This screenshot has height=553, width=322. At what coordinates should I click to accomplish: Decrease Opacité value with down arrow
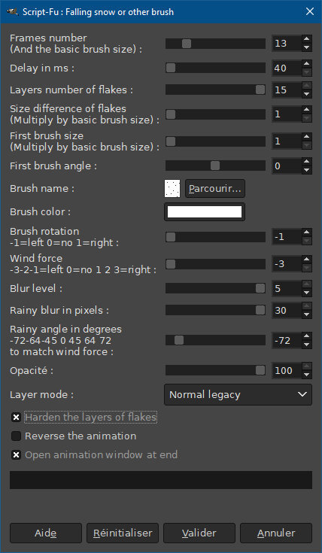pyautogui.click(x=307, y=375)
